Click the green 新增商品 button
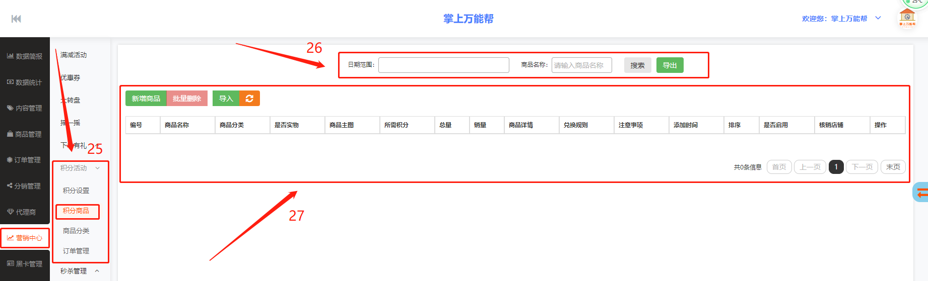Viewport: 928px width, 281px height. click(146, 99)
